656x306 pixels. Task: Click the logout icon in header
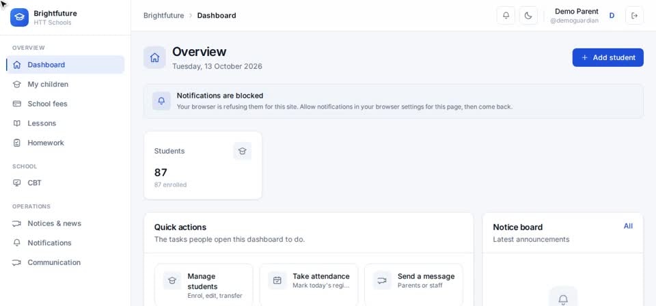click(x=634, y=16)
